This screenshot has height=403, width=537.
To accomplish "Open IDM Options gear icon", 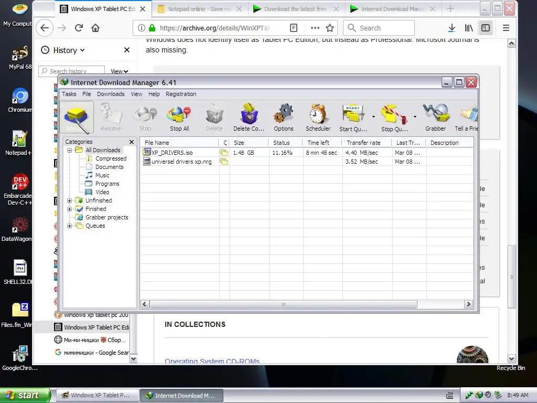I will [284, 118].
